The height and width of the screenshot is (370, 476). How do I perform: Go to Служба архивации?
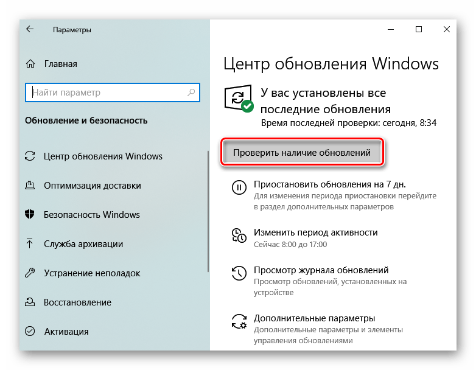pos(83,244)
